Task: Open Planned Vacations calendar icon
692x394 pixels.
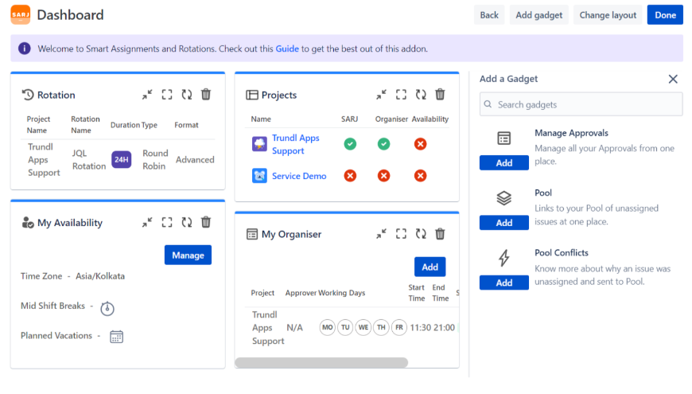Action: [x=116, y=337]
